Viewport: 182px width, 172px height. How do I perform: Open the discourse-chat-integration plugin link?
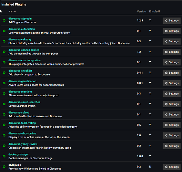24,60
